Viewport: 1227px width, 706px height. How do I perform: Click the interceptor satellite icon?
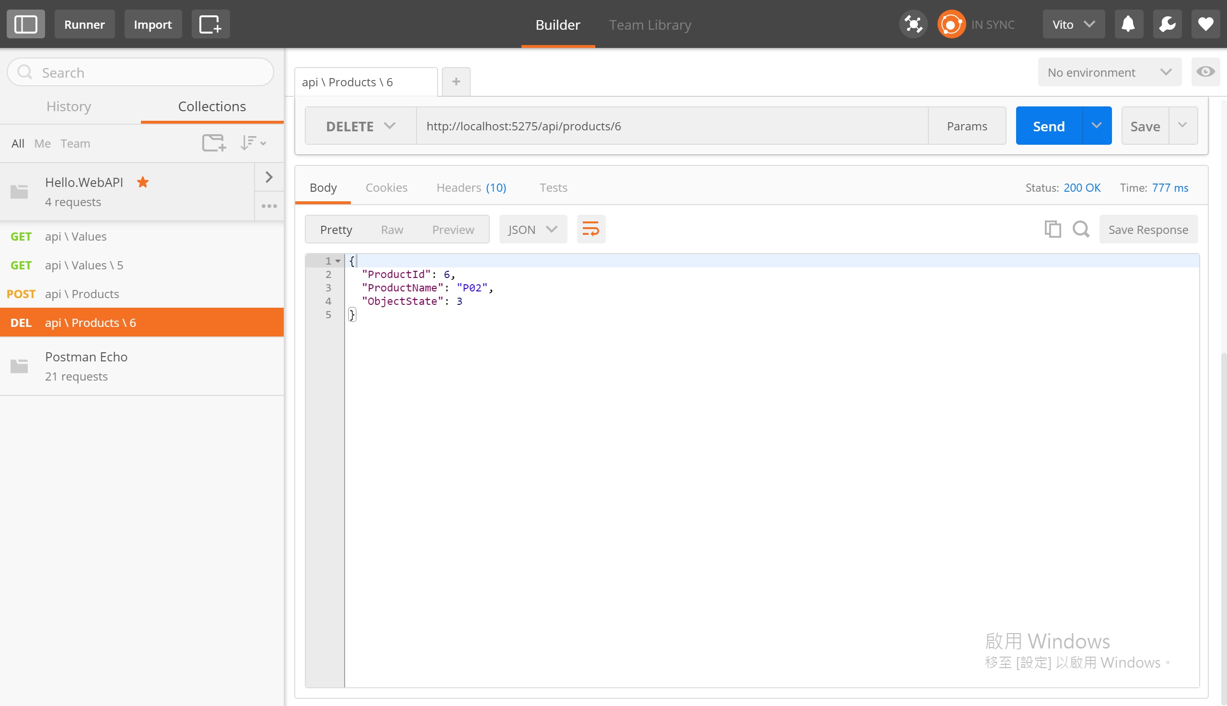tap(914, 24)
